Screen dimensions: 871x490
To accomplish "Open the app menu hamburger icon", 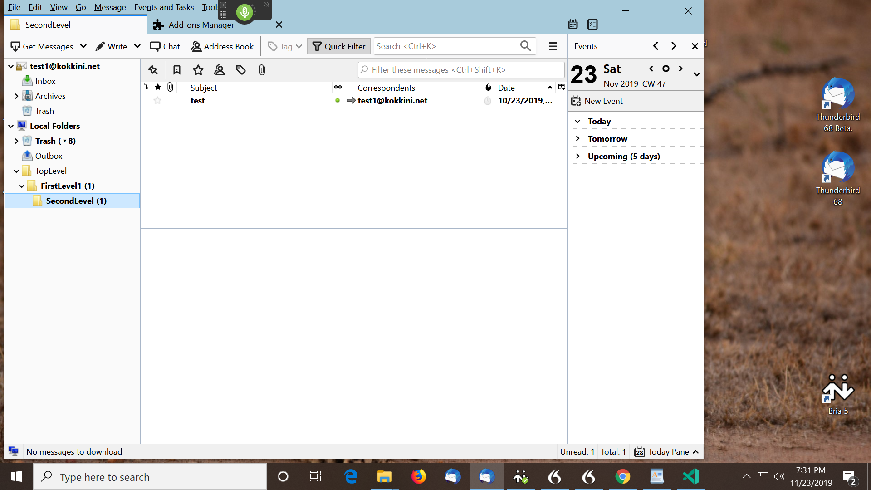I will click(553, 46).
